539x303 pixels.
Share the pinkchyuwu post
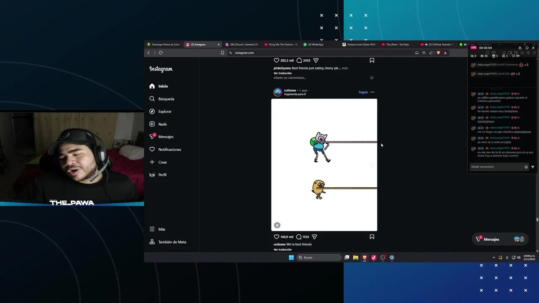pos(316,61)
